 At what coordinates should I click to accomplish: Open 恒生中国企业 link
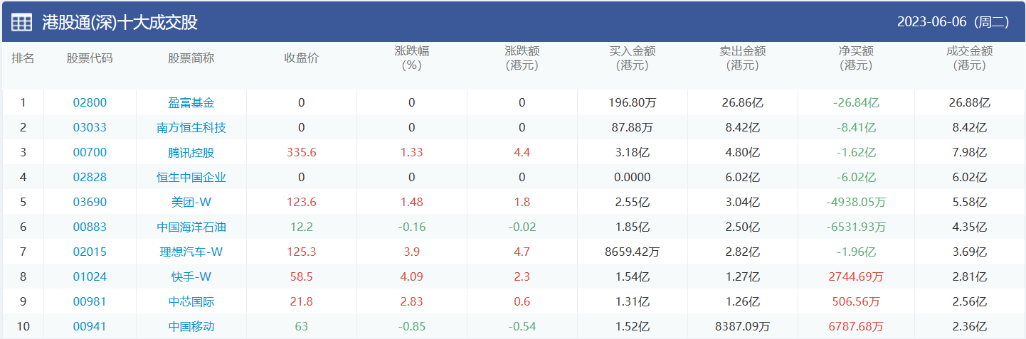191,177
